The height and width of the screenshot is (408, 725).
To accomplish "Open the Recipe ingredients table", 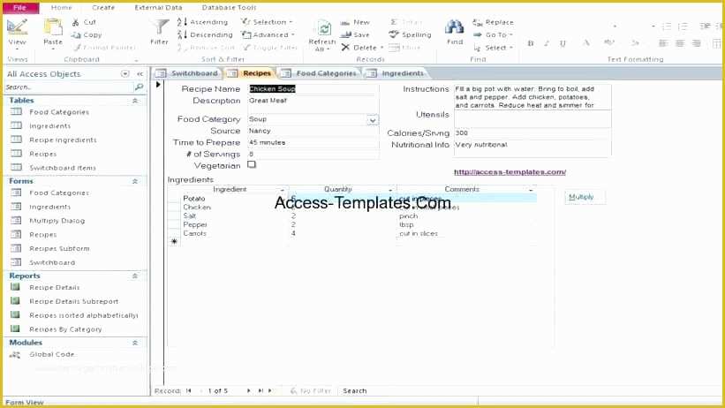I will pos(63,140).
